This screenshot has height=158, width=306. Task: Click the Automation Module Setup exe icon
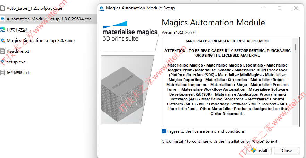click(x=2, y=19)
